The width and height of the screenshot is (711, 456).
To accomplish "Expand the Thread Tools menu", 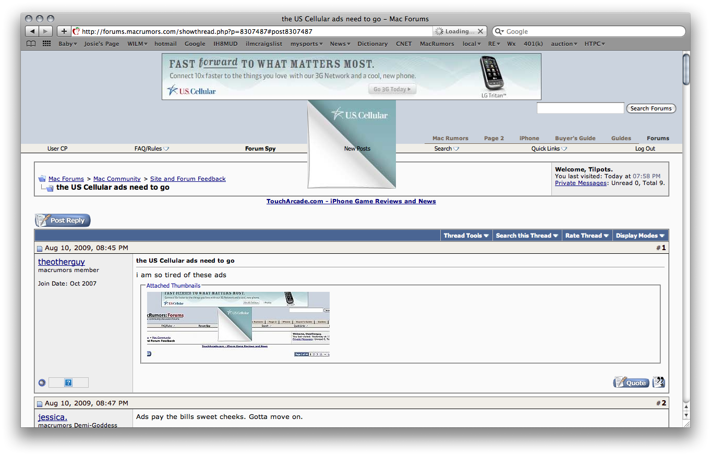I will click(466, 236).
